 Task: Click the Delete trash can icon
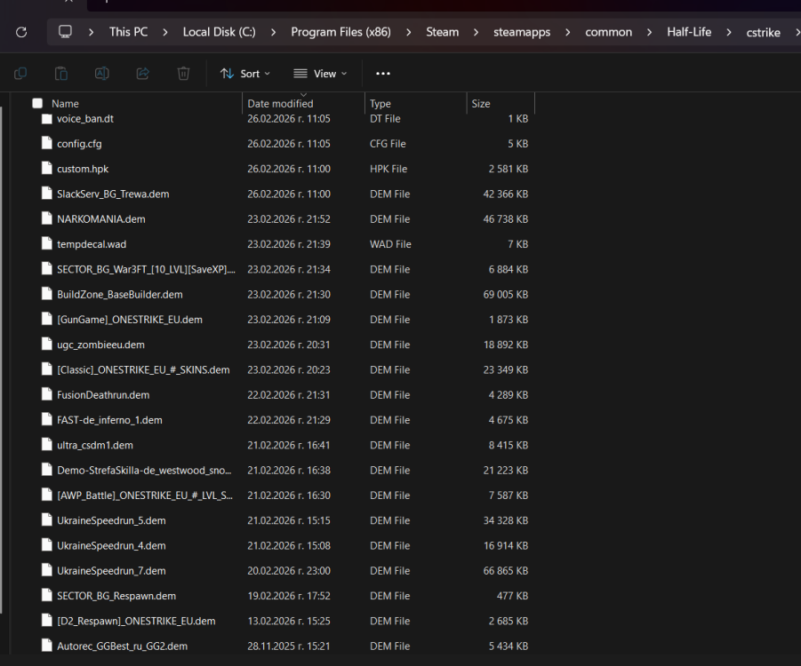[x=183, y=74]
